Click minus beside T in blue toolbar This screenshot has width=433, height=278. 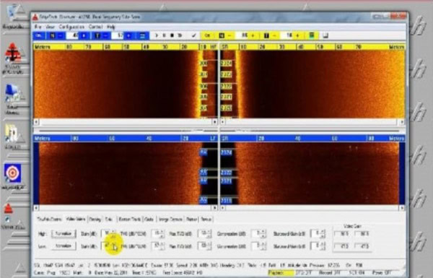[105, 35]
